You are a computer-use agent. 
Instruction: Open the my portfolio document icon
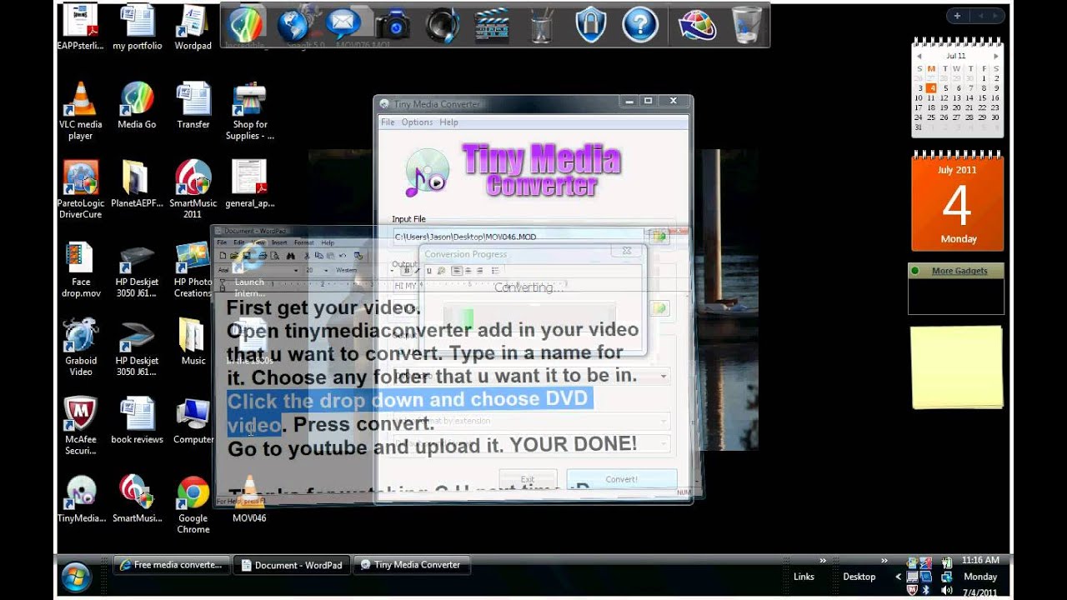click(x=137, y=27)
